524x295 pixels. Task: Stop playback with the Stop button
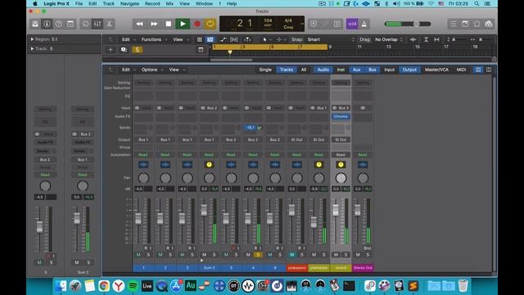coord(168,24)
